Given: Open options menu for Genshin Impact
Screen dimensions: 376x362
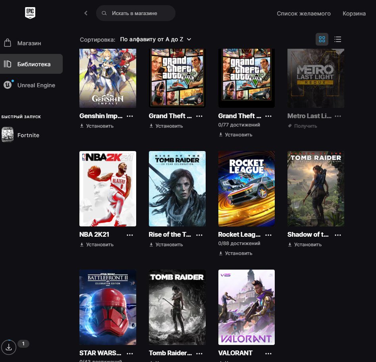Looking at the screenshot, I should (130, 116).
